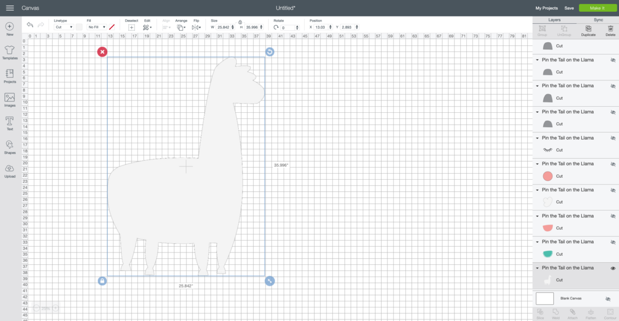The width and height of the screenshot is (619, 321).
Task: Click My Projects in the top bar
Action: point(546,8)
